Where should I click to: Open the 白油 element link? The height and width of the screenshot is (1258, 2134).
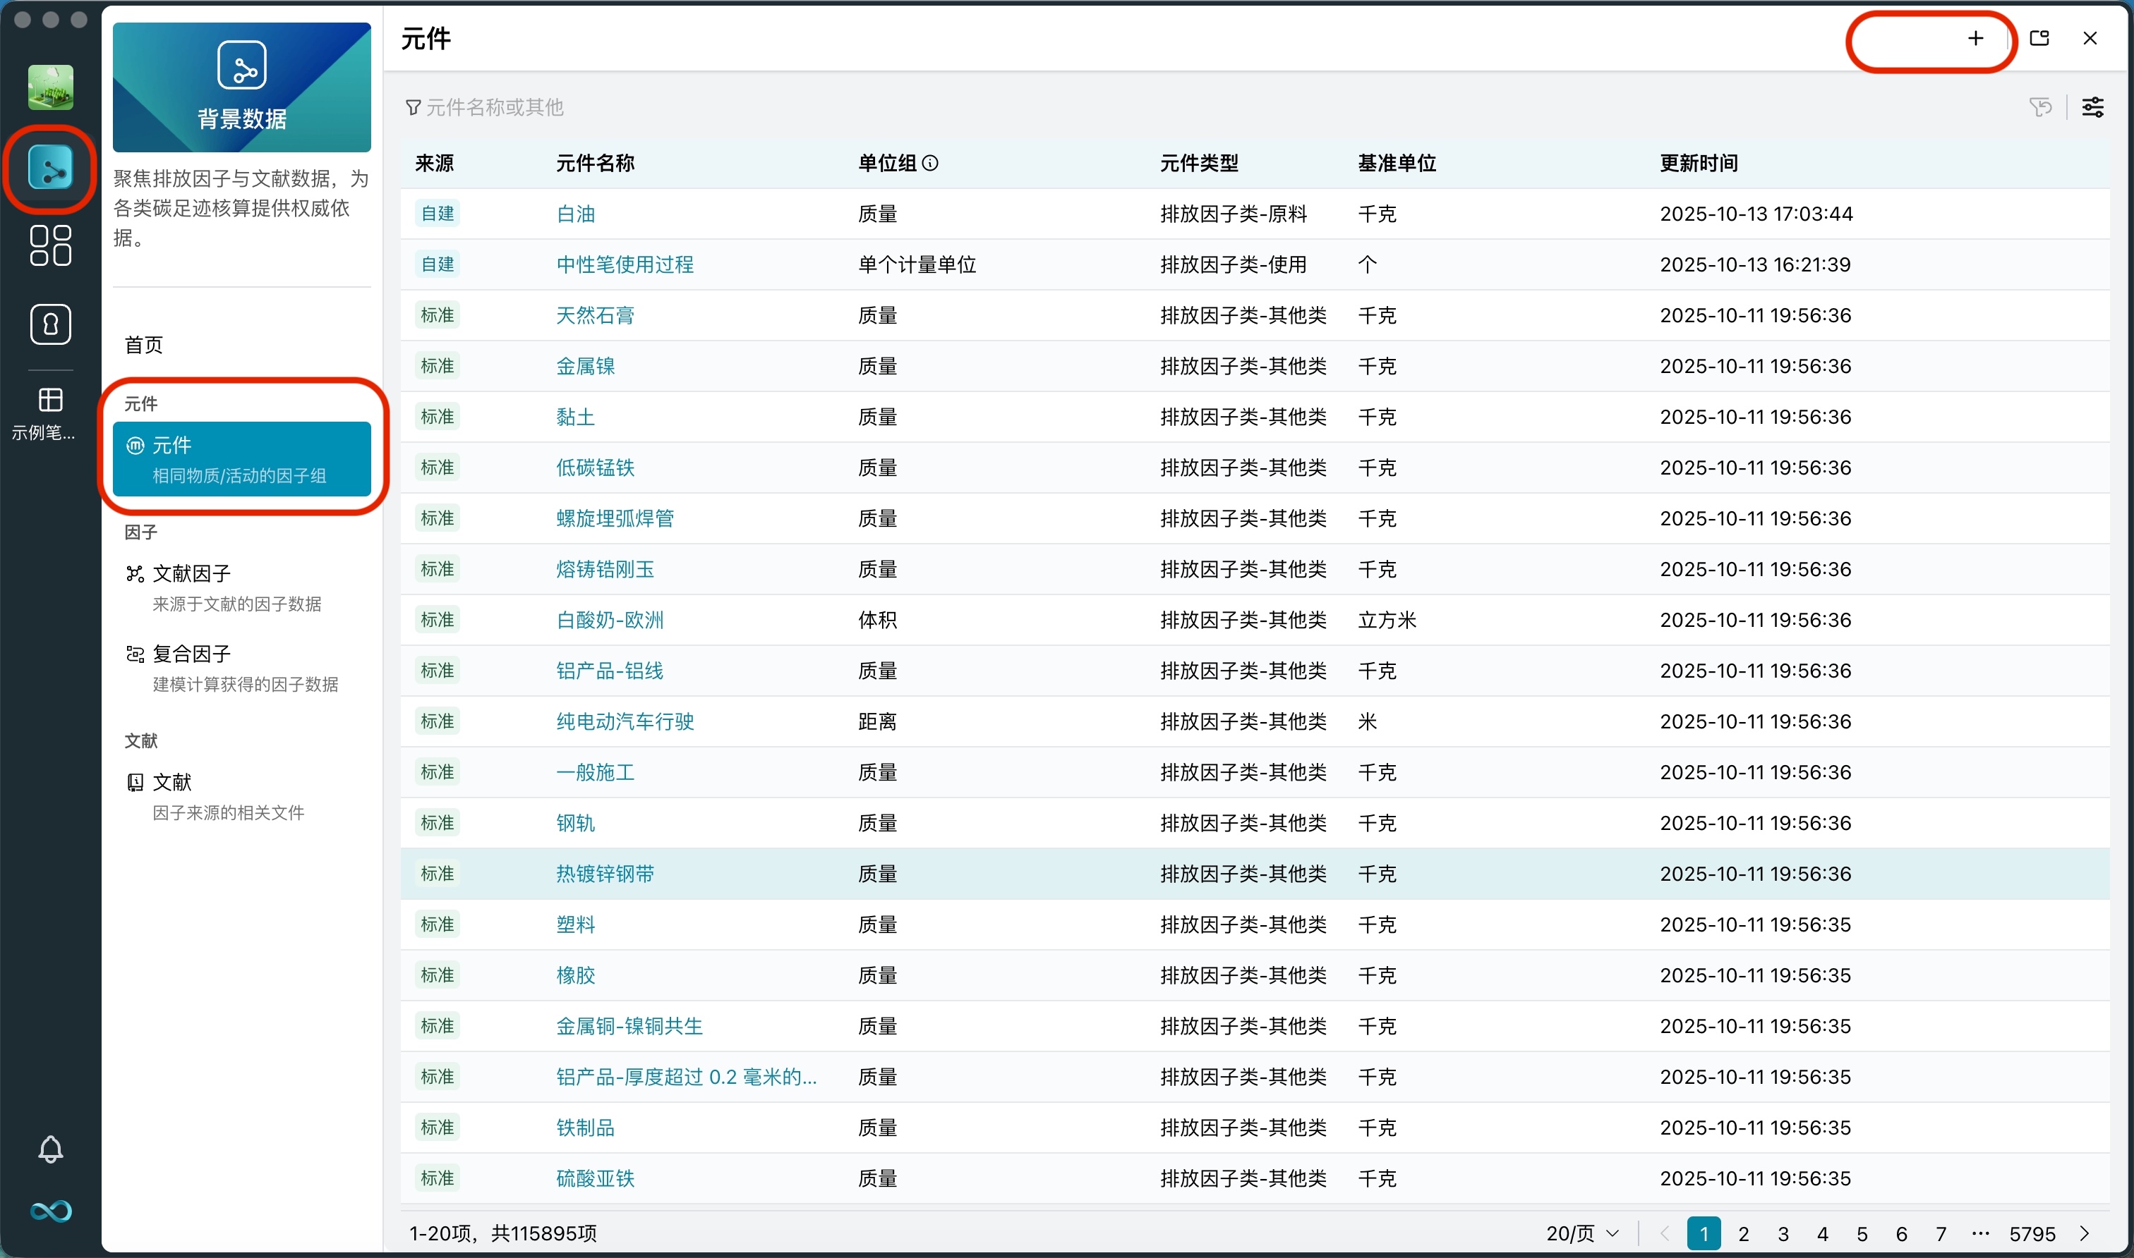point(575,214)
